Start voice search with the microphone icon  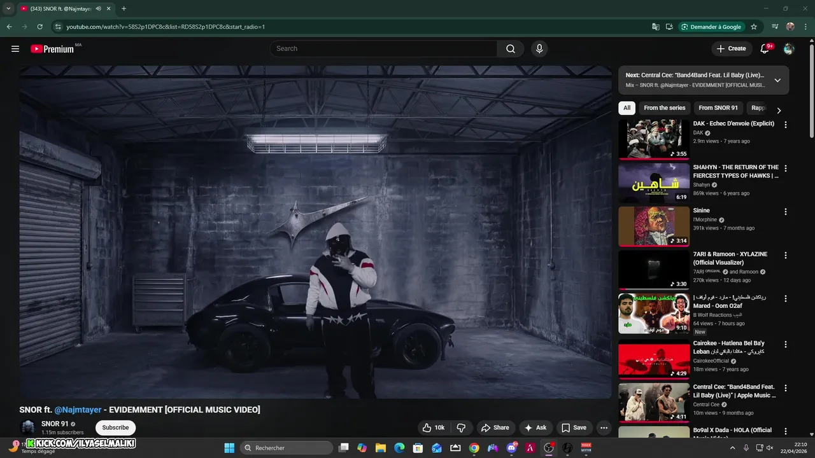(x=539, y=49)
